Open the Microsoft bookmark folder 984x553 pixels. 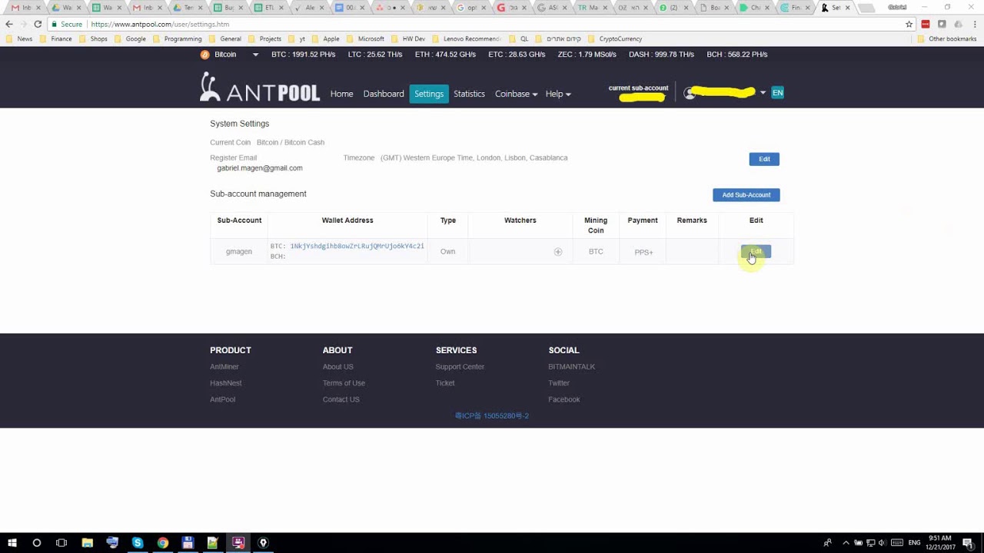click(x=365, y=38)
